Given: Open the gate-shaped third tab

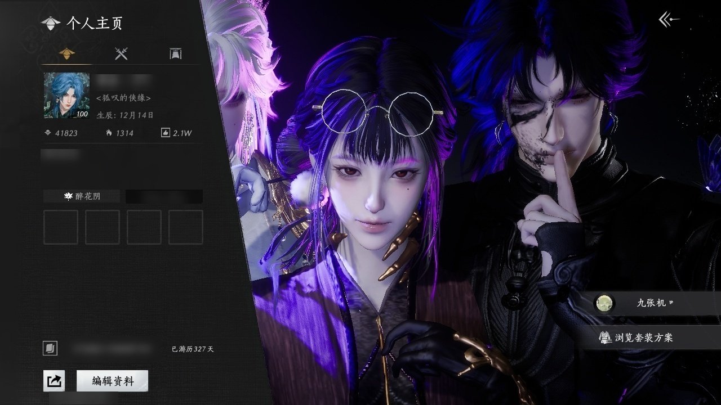Looking at the screenshot, I should click(175, 54).
